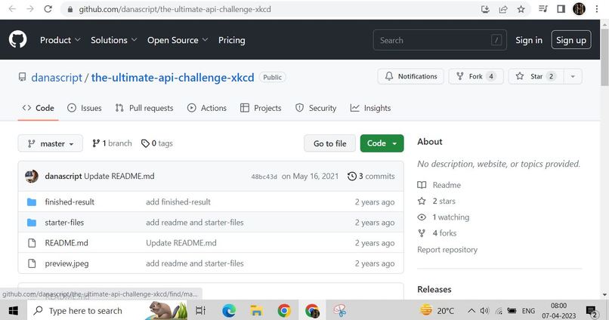Image resolution: width=609 pixels, height=320 pixels.
Task: Click the Go to file button
Action: click(329, 143)
